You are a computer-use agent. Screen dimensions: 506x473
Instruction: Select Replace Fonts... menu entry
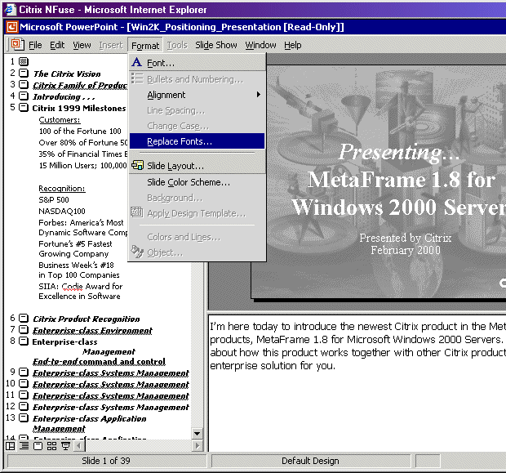point(198,141)
